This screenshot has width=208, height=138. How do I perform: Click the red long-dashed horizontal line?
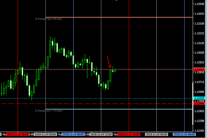97,103
